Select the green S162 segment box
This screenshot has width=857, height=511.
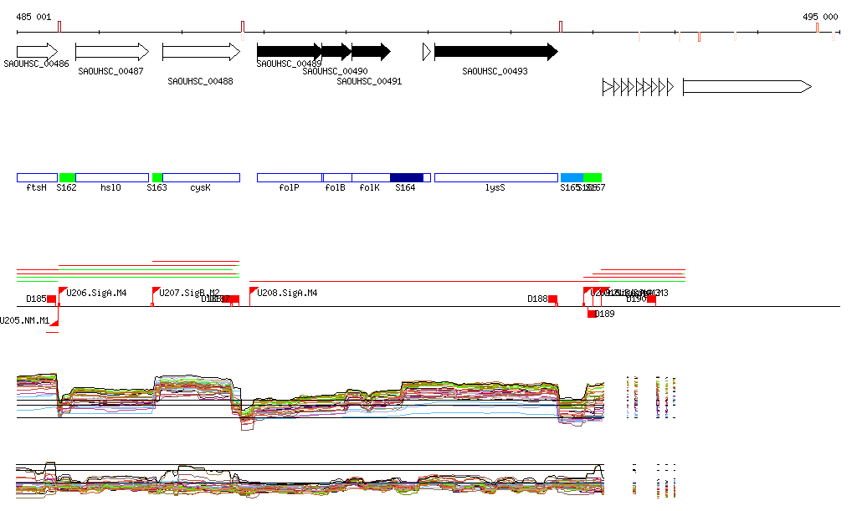[67, 177]
